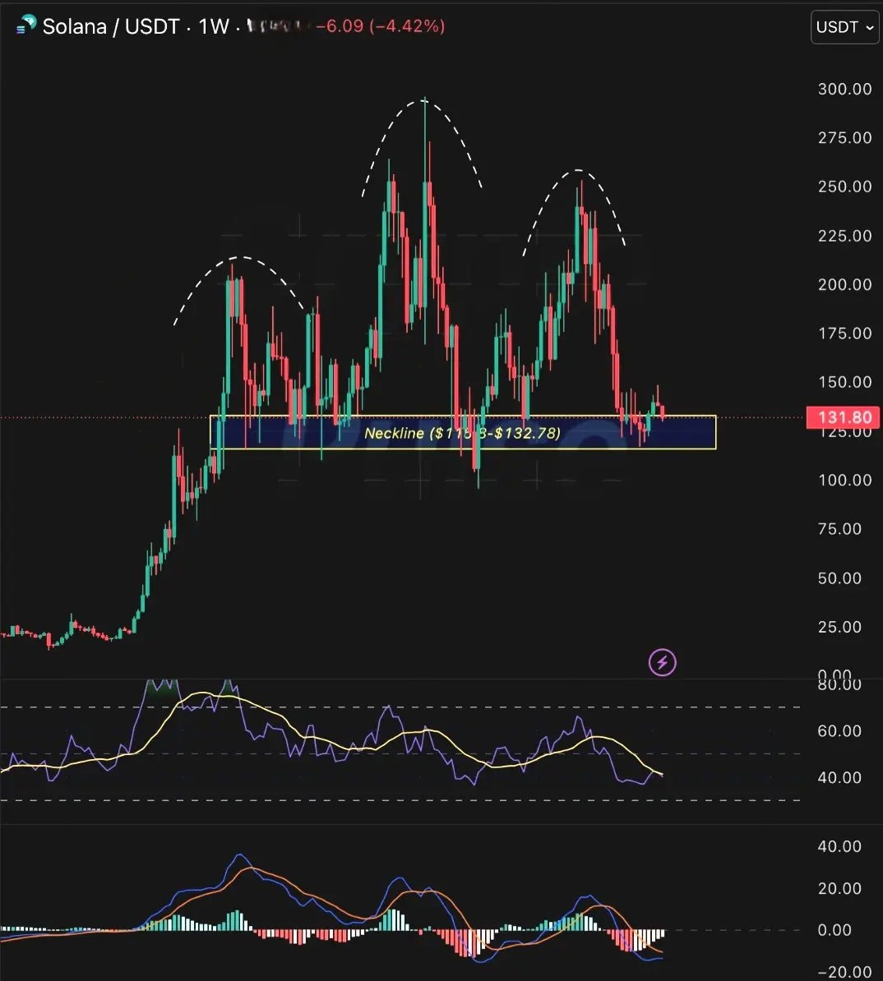Click the 20.00 MACD axis label
Viewport: 883px width, 981px height.
coord(839,888)
